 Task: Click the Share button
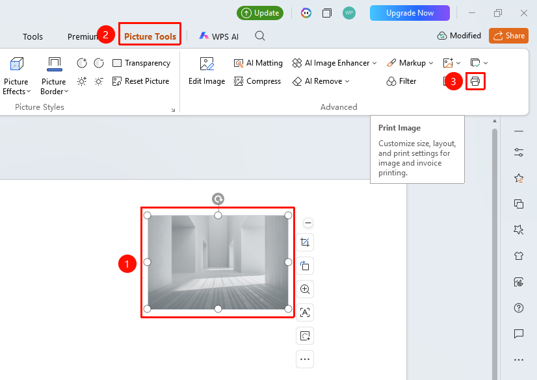click(x=508, y=36)
